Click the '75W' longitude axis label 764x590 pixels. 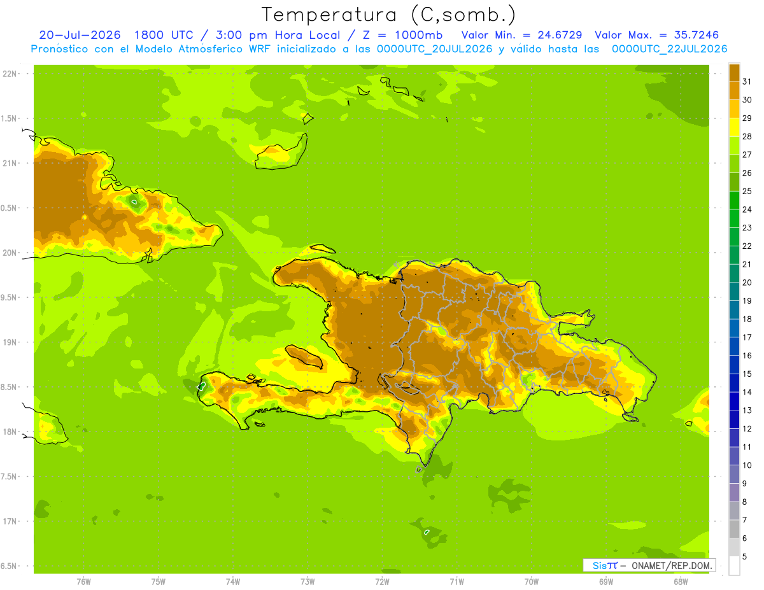159,581
